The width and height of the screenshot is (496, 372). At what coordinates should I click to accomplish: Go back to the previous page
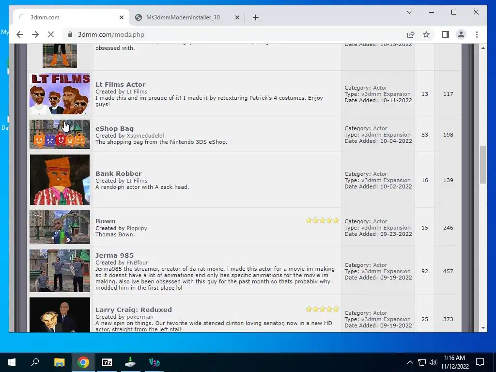click(19, 34)
